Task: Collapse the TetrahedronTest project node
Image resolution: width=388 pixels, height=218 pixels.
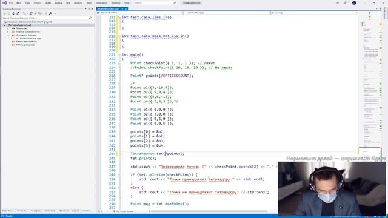Action: [x=5, y=25]
